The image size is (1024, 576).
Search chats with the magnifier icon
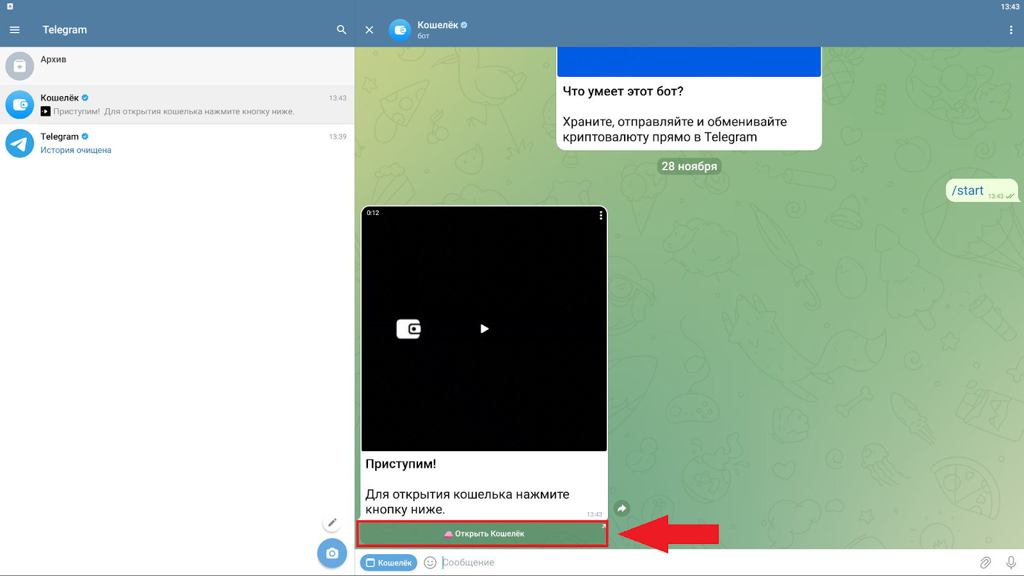[341, 29]
